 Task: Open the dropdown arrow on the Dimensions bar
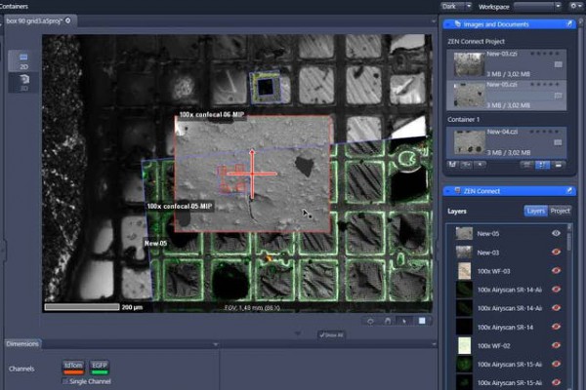pyautogui.click(x=216, y=344)
